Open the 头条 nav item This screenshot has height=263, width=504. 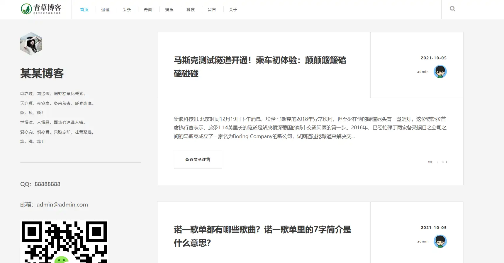[x=127, y=10]
